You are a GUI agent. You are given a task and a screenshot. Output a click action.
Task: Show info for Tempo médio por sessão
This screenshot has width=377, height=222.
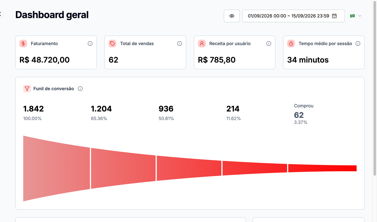coord(358,44)
